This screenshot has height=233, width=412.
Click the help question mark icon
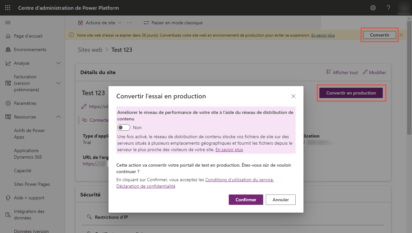(388, 7)
